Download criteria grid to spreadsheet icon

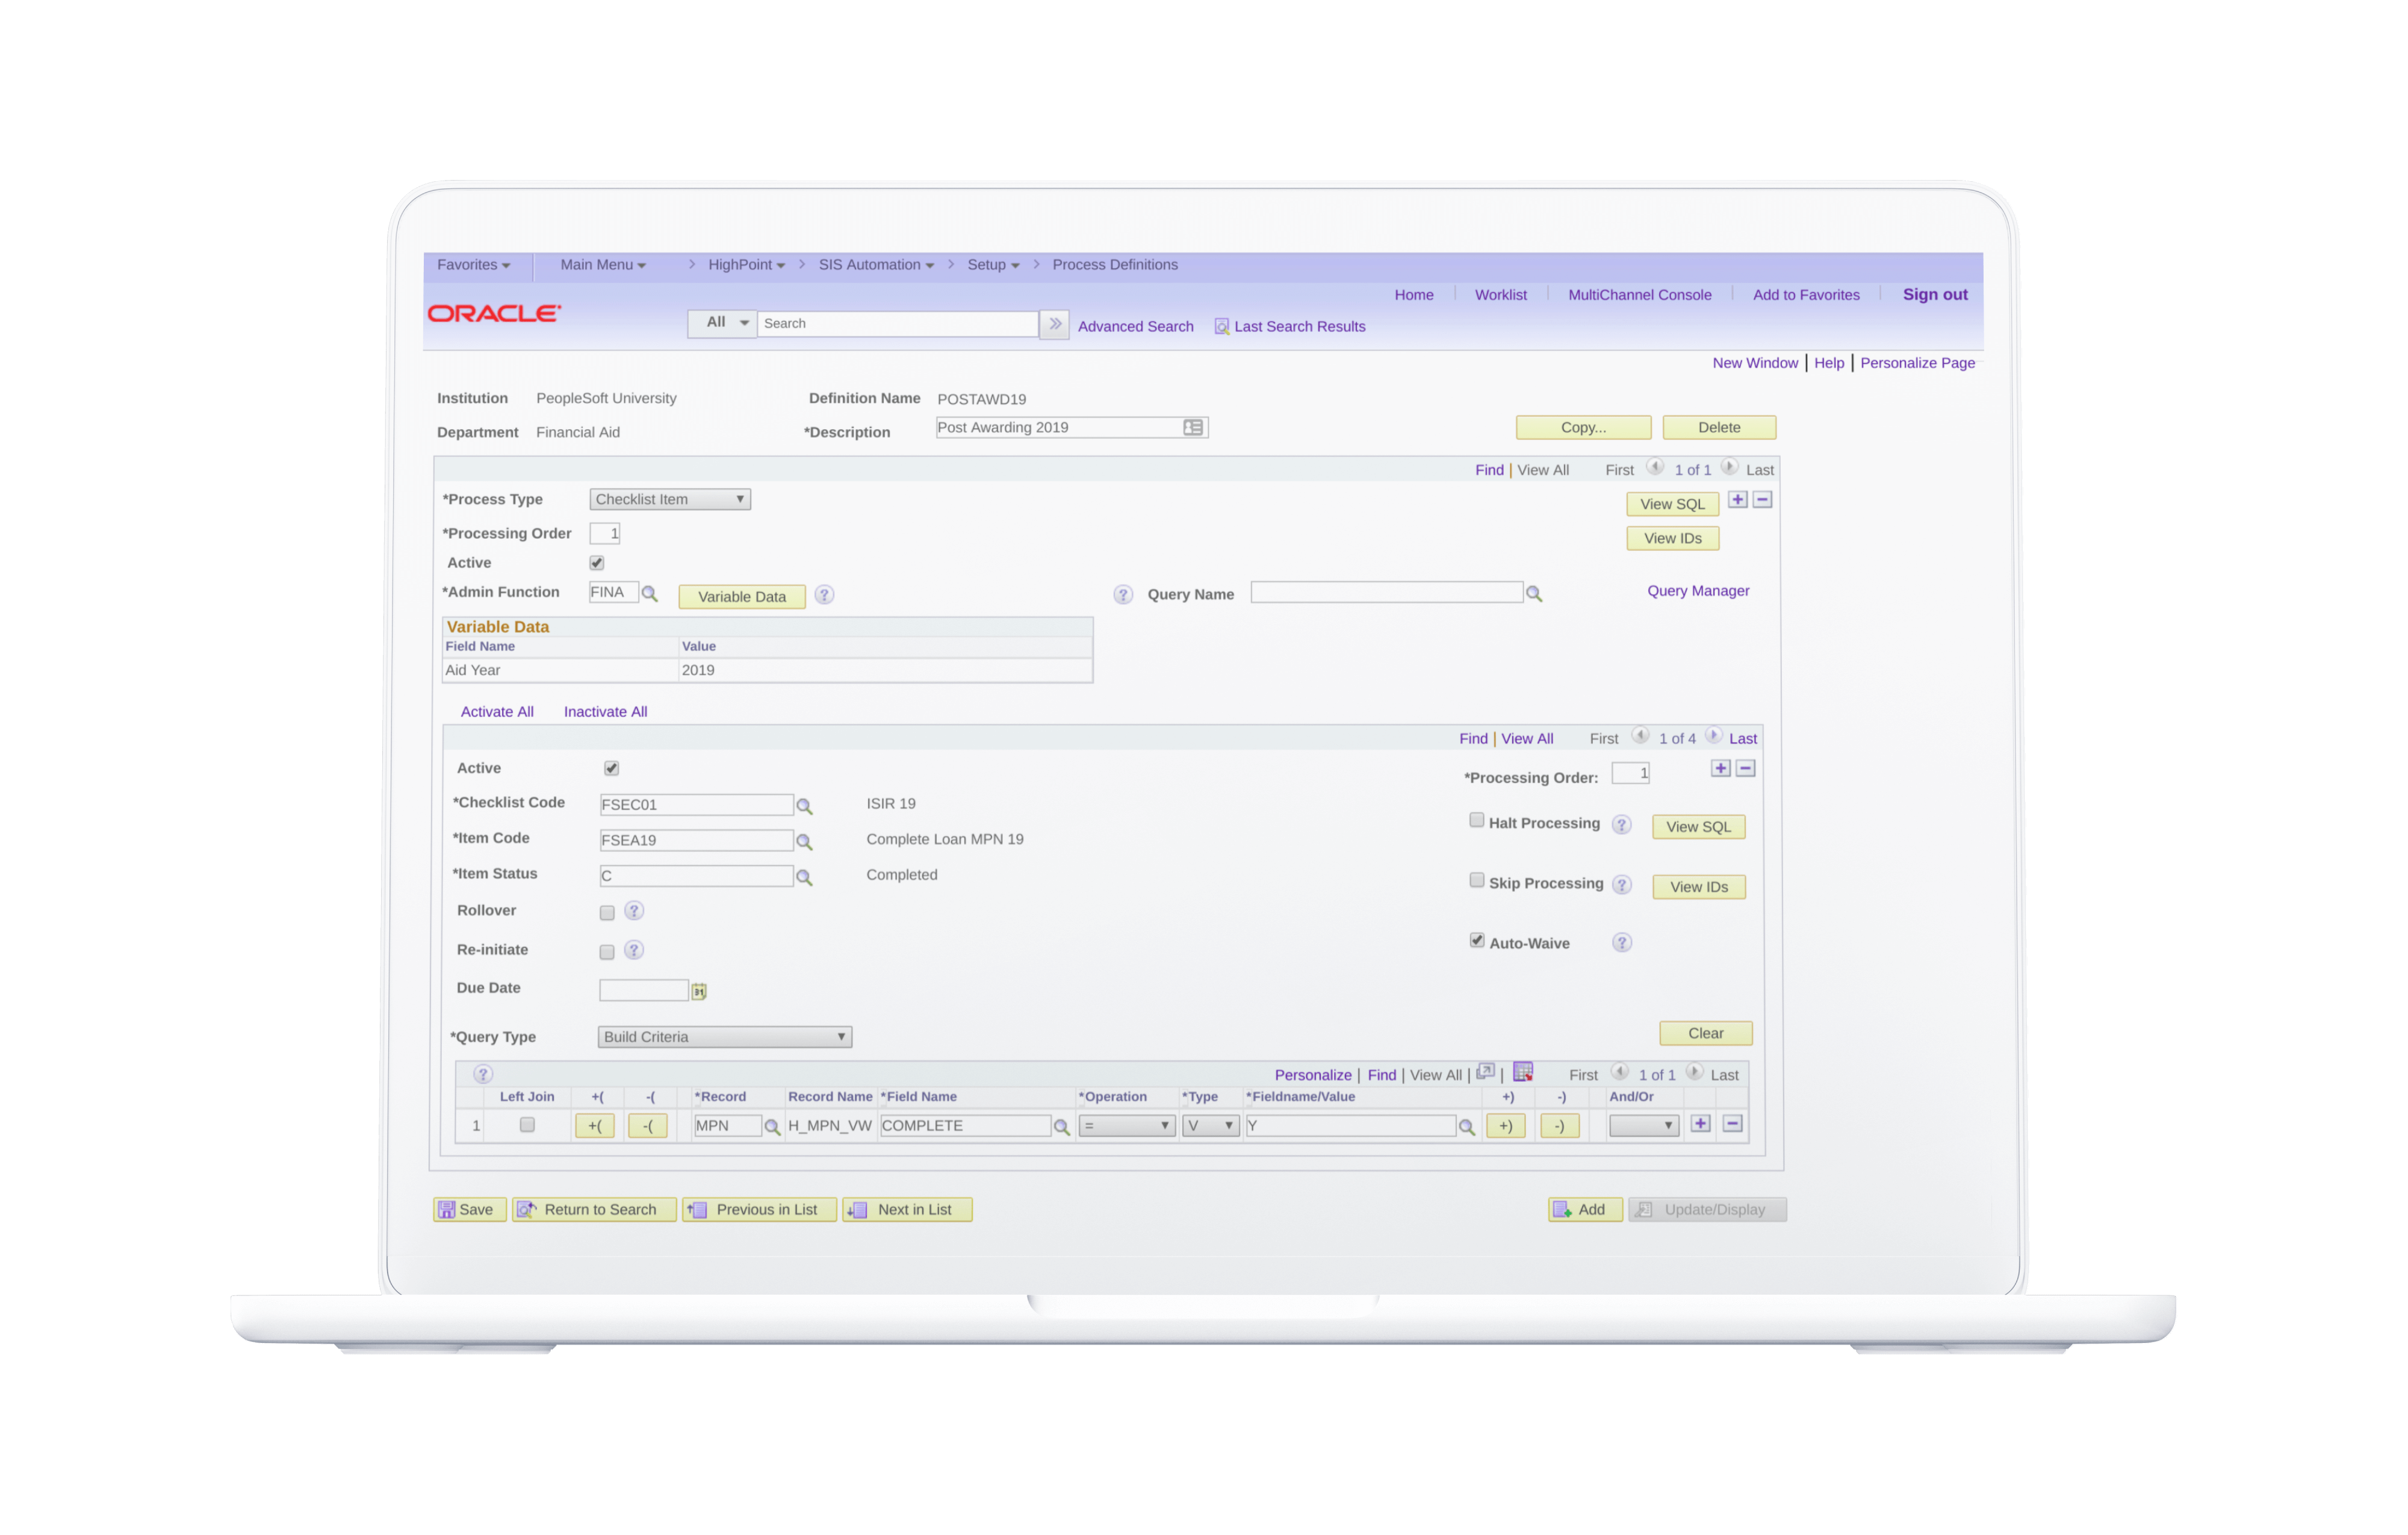click(x=1523, y=1073)
